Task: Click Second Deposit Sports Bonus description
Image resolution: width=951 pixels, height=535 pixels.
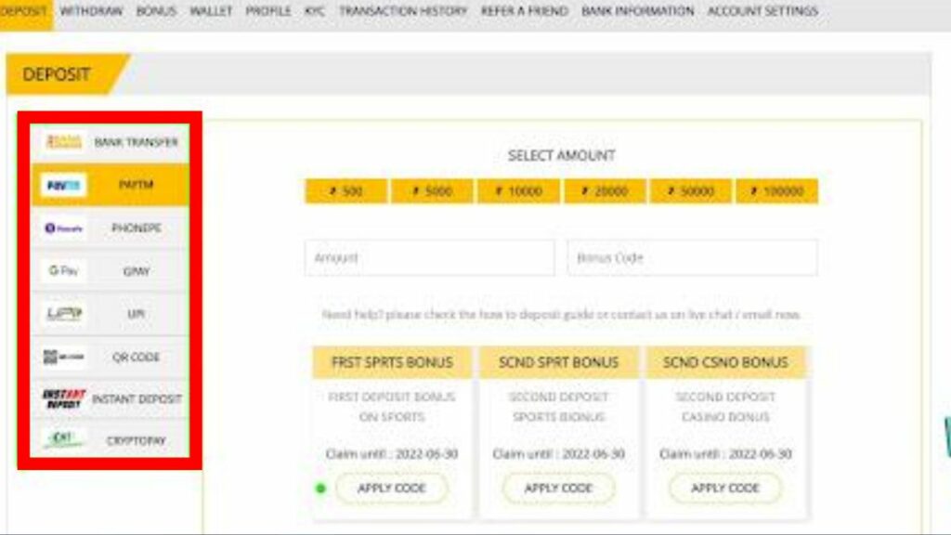Action: 558,407
